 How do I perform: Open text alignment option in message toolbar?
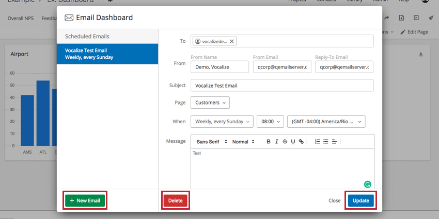click(334, 142)
